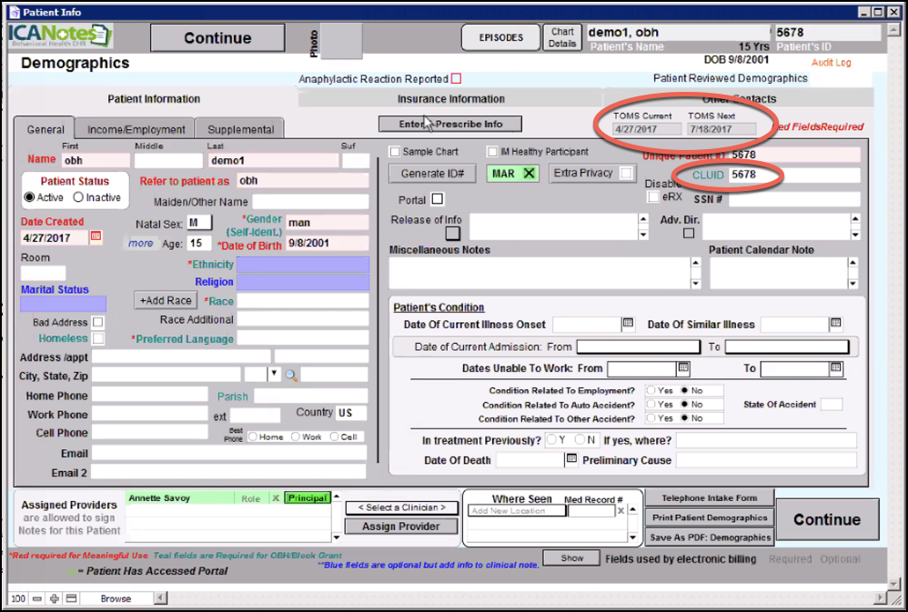Open the Select a Clinician dropdown
The width and height of the screenshot is (908, 612).
(x=401, y=507)
